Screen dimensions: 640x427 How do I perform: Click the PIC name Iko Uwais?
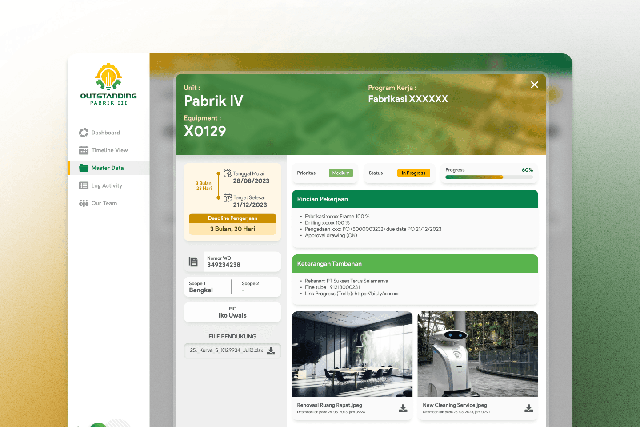(x=232, y=315)
